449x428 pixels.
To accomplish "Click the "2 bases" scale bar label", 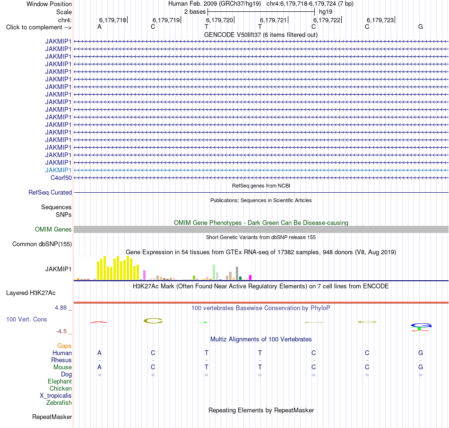I will [195, 12].
